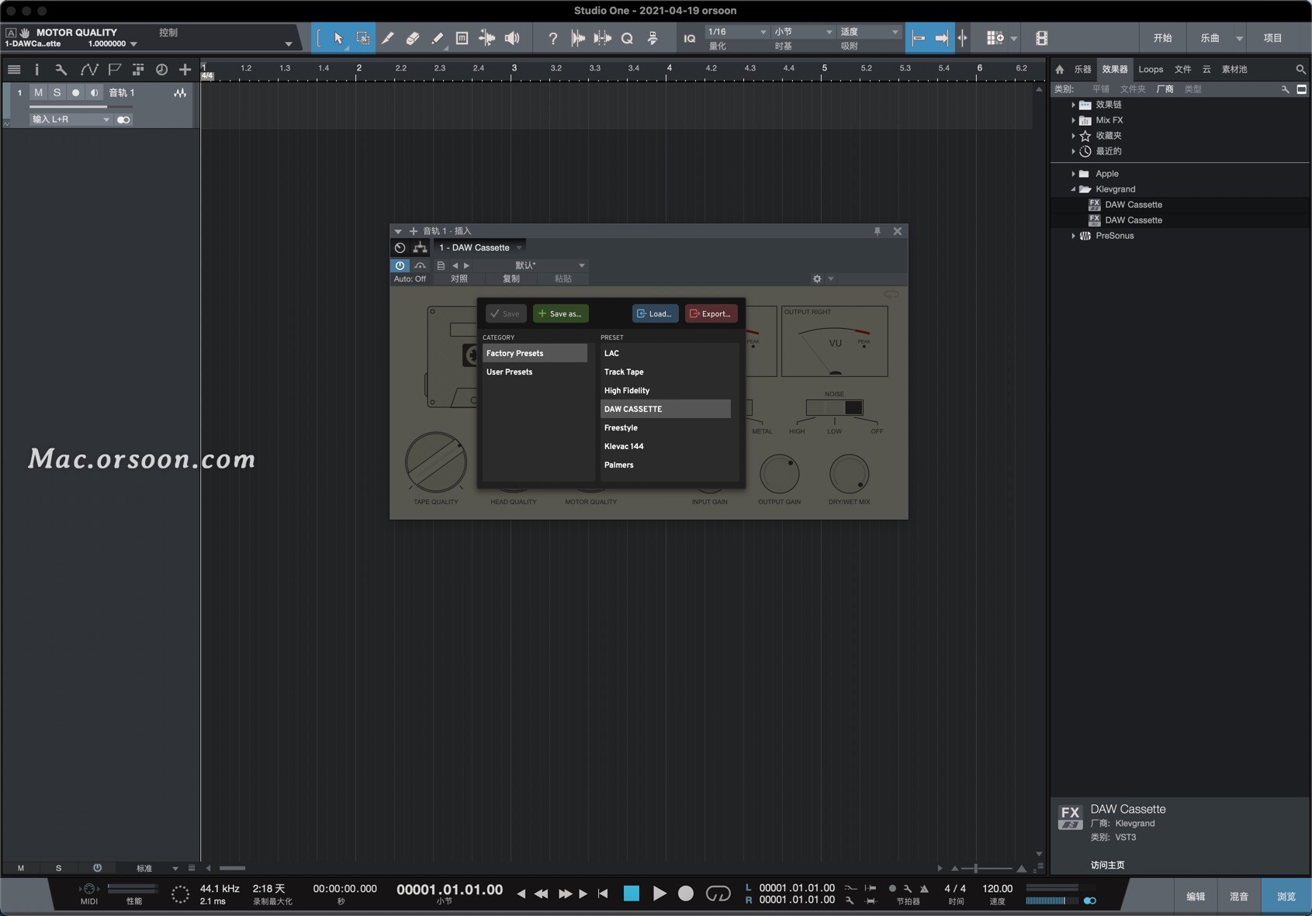The image size is (1312, 916).
Task: Click the Save as button in the preset panel
Action: (560, 313)
